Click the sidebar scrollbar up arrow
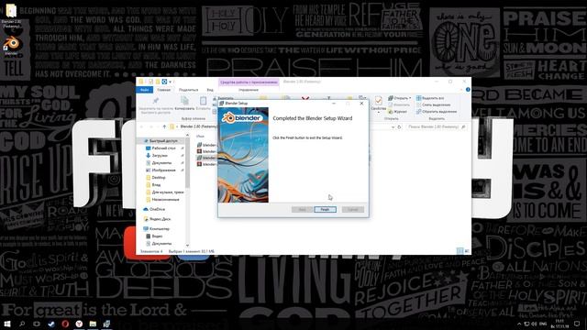The width and height of the screenshot is (587, 330). coord(187,136)
